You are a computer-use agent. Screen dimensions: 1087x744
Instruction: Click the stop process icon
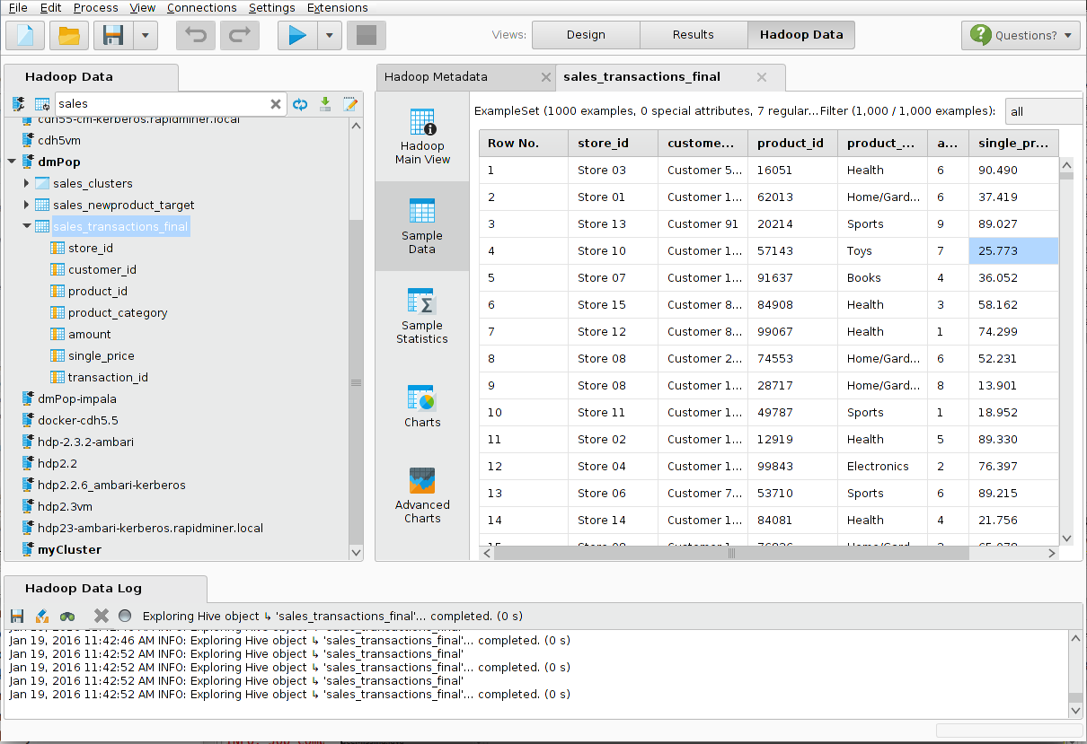367,34
